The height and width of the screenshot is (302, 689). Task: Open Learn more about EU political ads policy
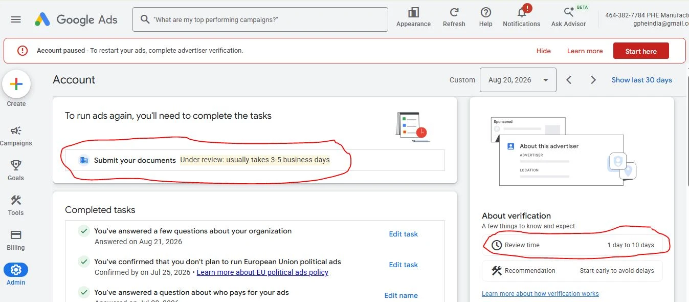[262, 272]
